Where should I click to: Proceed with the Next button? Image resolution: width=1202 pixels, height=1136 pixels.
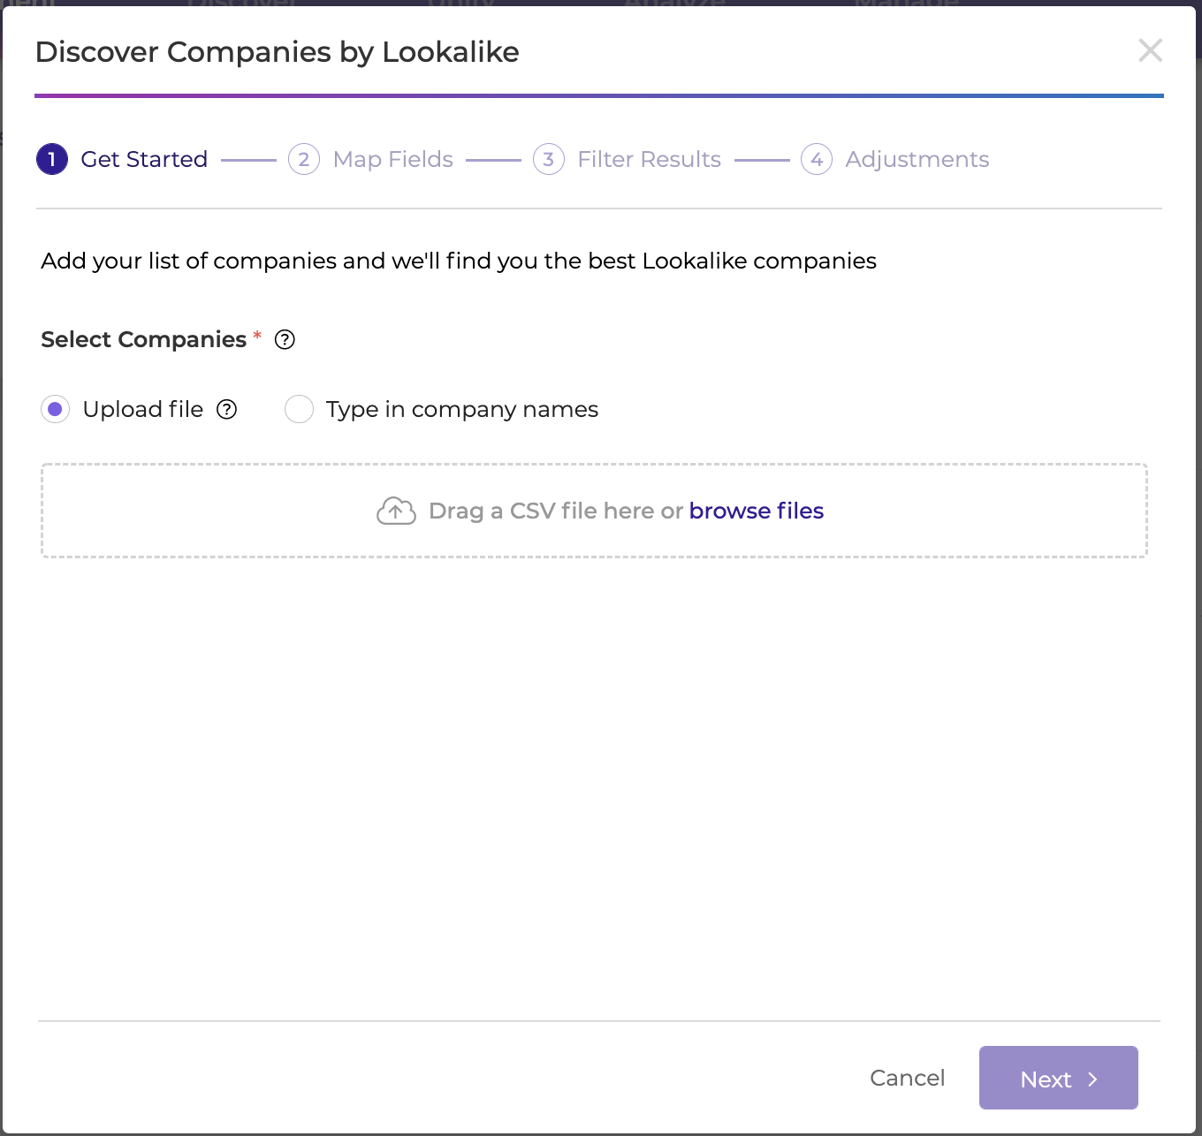[x=1059, y=1078]
